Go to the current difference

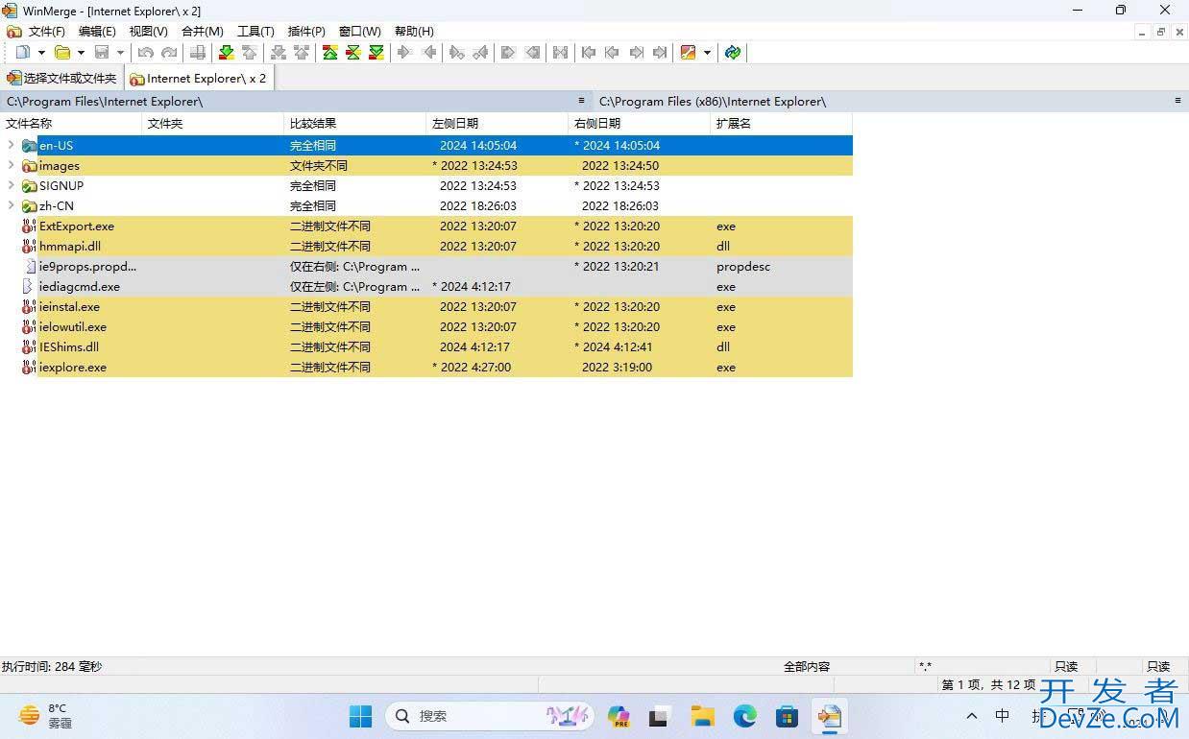pos(353,52)
